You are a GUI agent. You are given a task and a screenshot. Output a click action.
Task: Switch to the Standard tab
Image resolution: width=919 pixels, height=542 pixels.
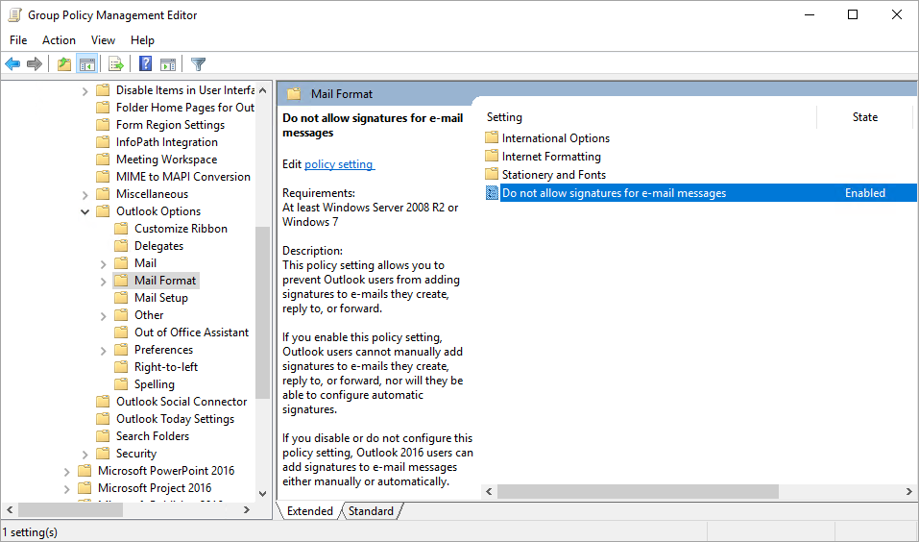point(370,511)
